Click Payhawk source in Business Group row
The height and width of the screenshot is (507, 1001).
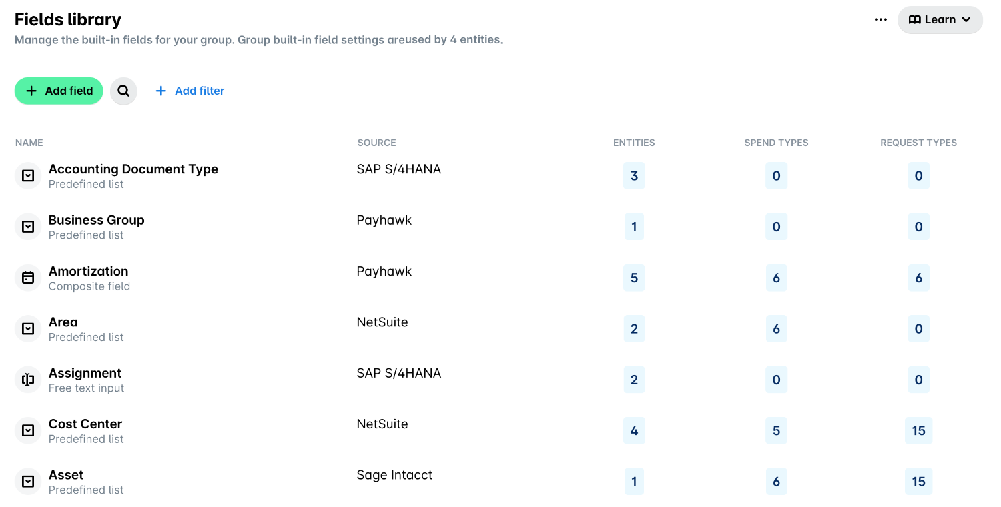coord(384,220)
